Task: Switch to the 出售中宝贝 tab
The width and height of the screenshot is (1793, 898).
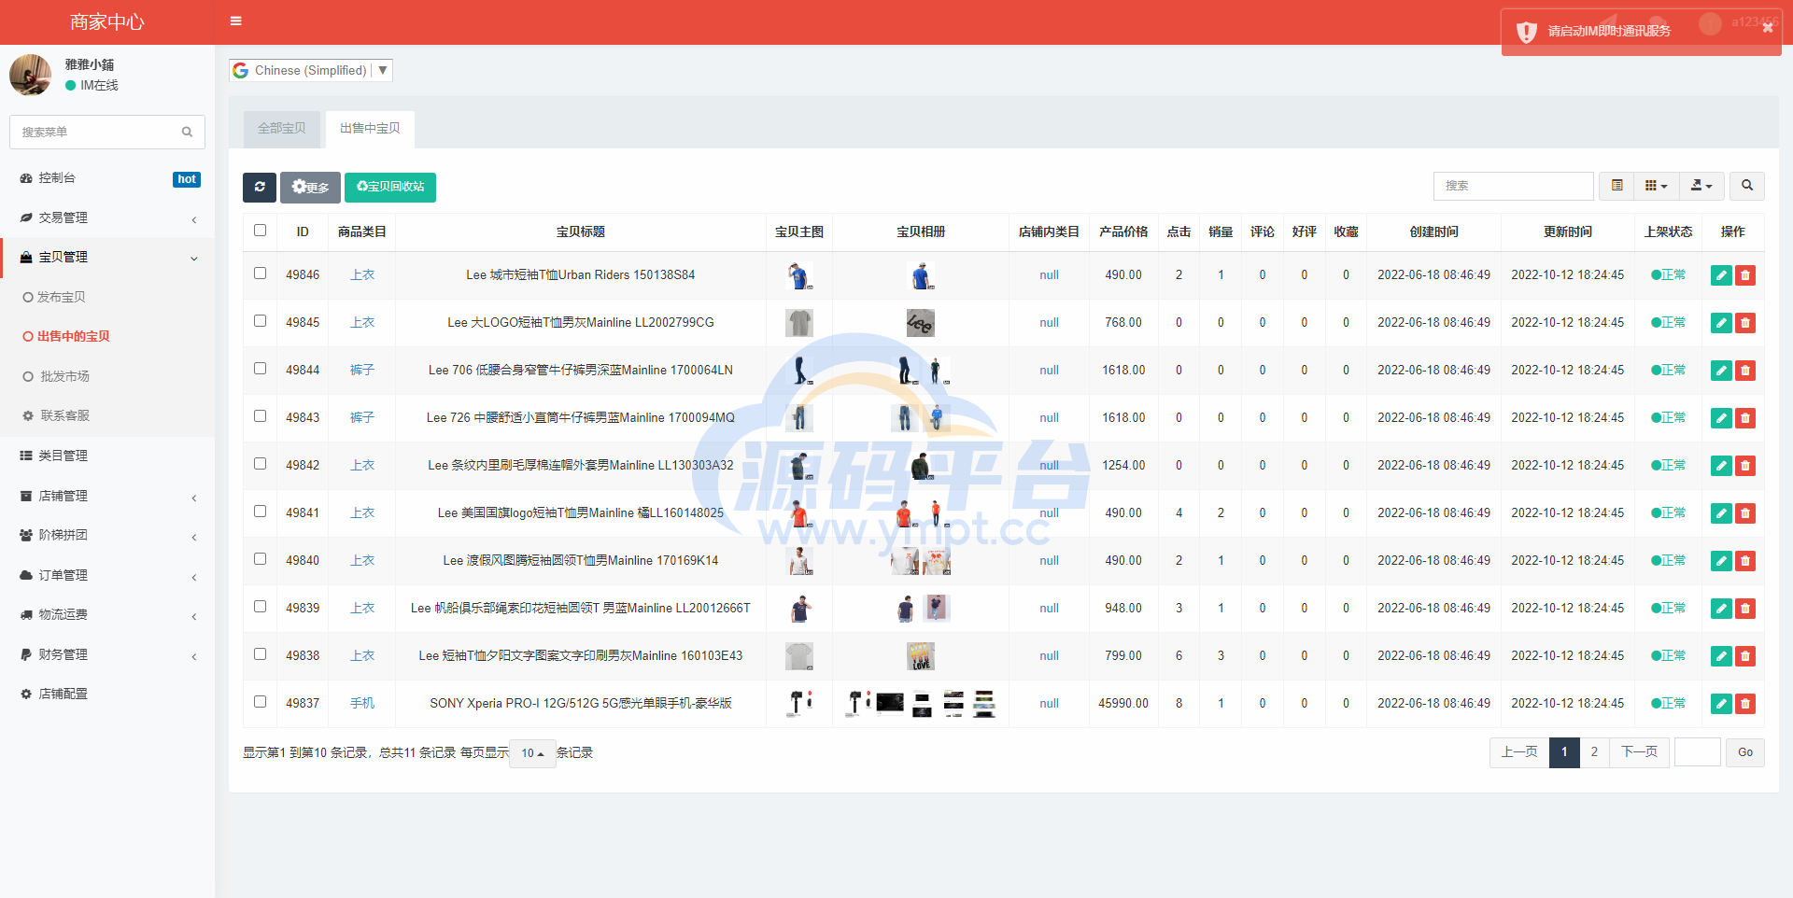Action: coord(370,129)
